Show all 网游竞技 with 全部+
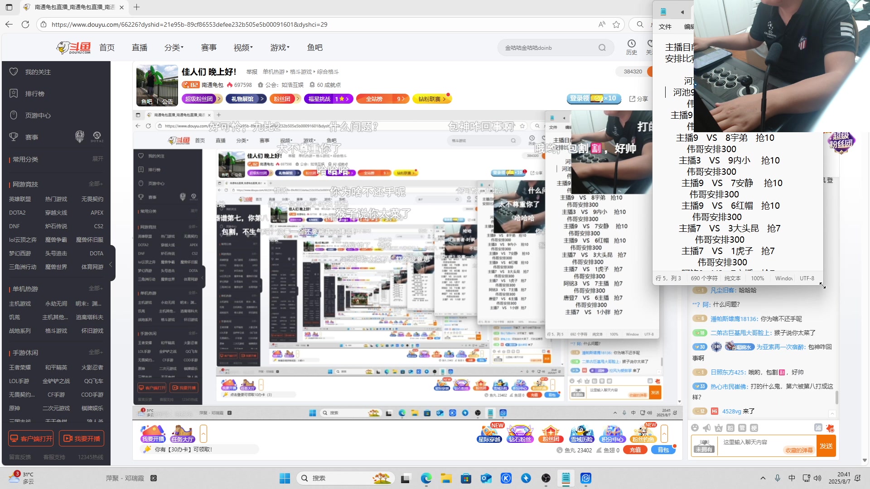Image resolution: width=870 pixels, height=489 pixels. [x=96, y=184]
